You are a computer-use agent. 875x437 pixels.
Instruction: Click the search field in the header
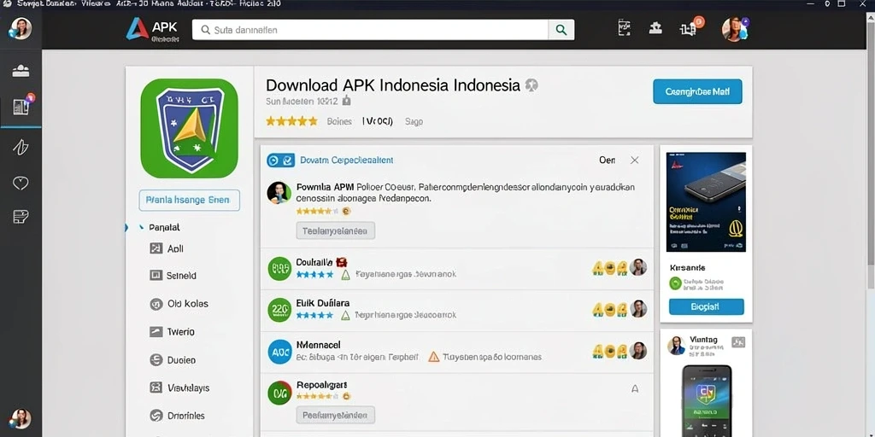(370, 30)
